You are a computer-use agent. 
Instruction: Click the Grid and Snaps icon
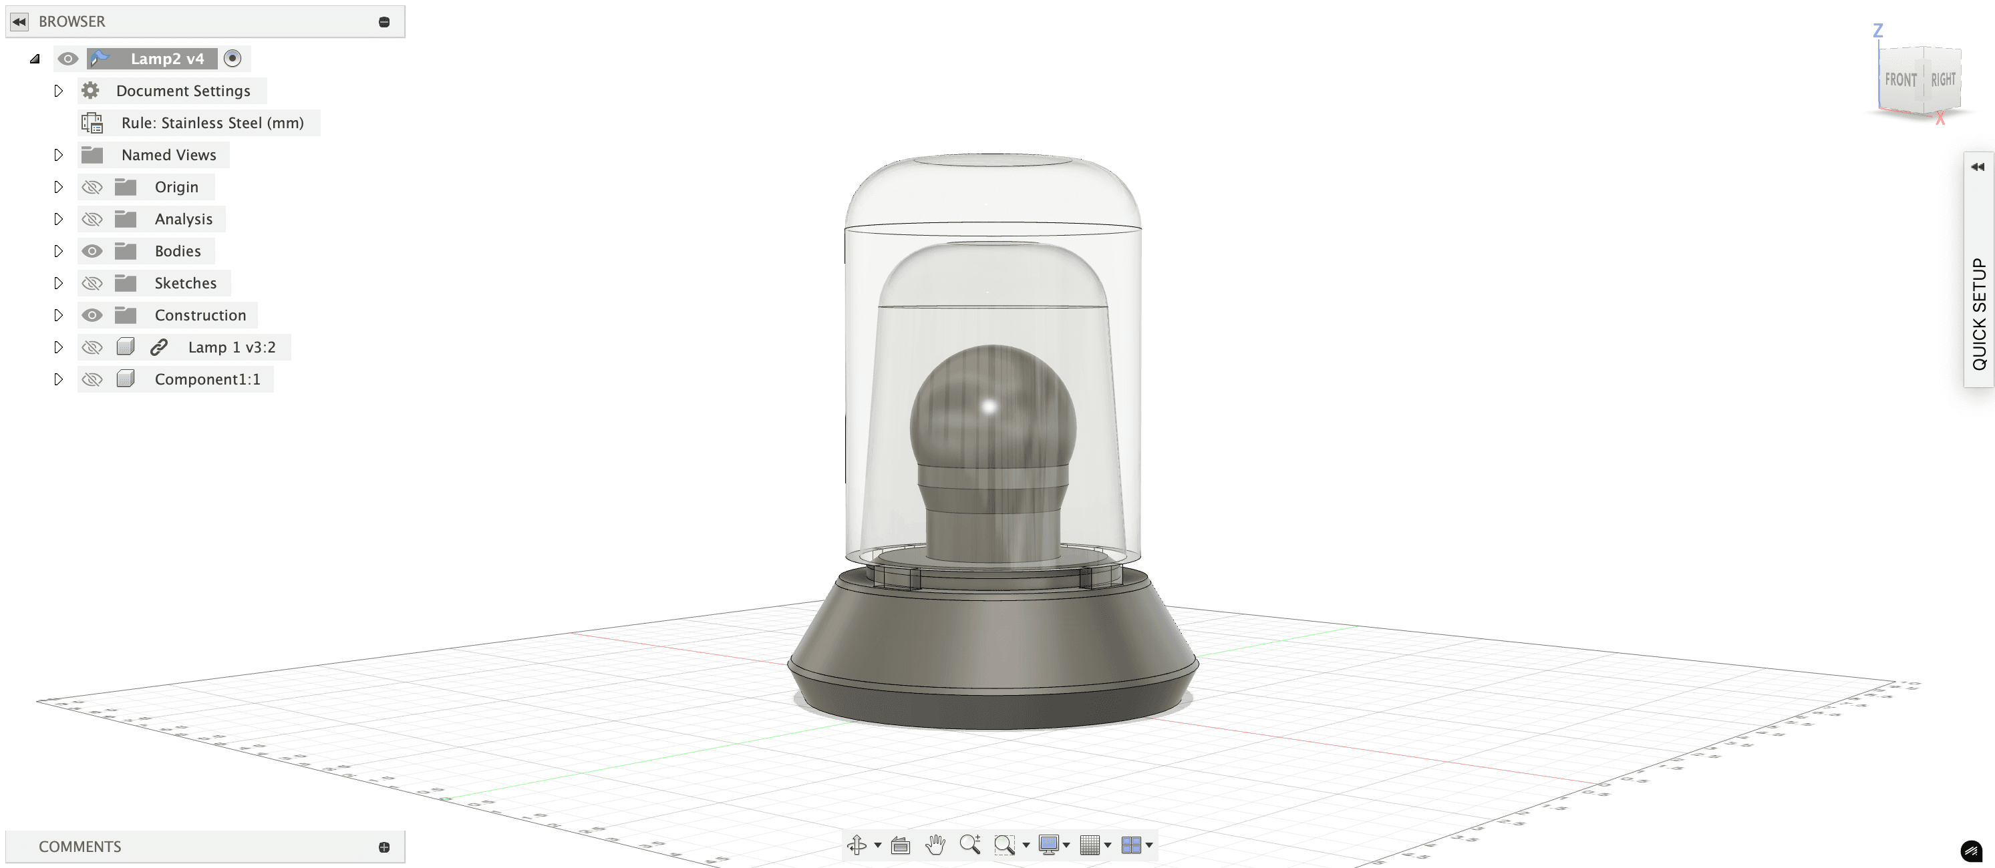coord(1089,845)
